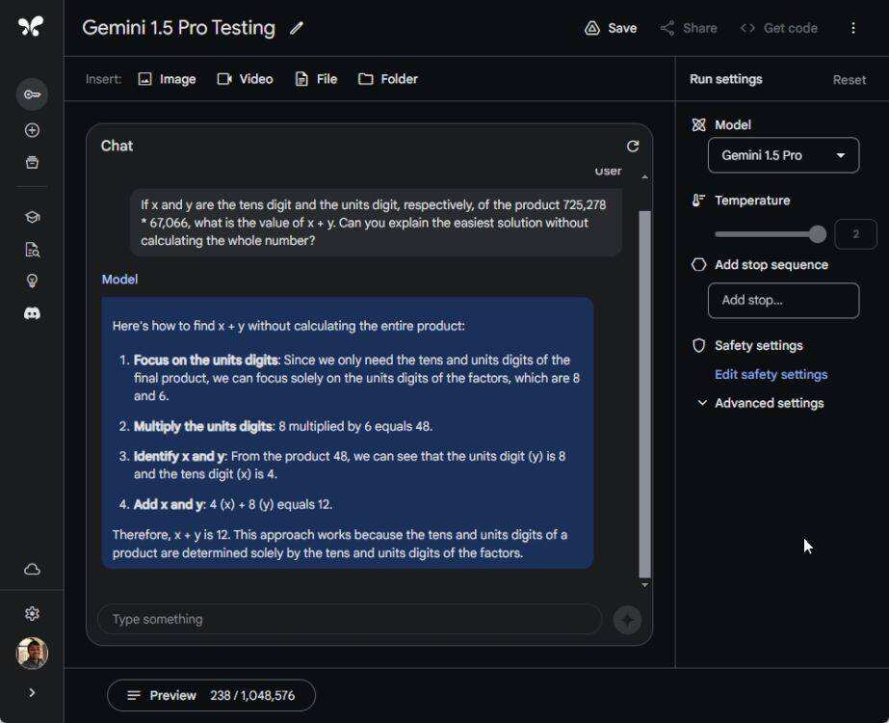Screen dimensions: 889x723
Task: Edit the prompt title with pencil icon
Action: pos(297,28)
